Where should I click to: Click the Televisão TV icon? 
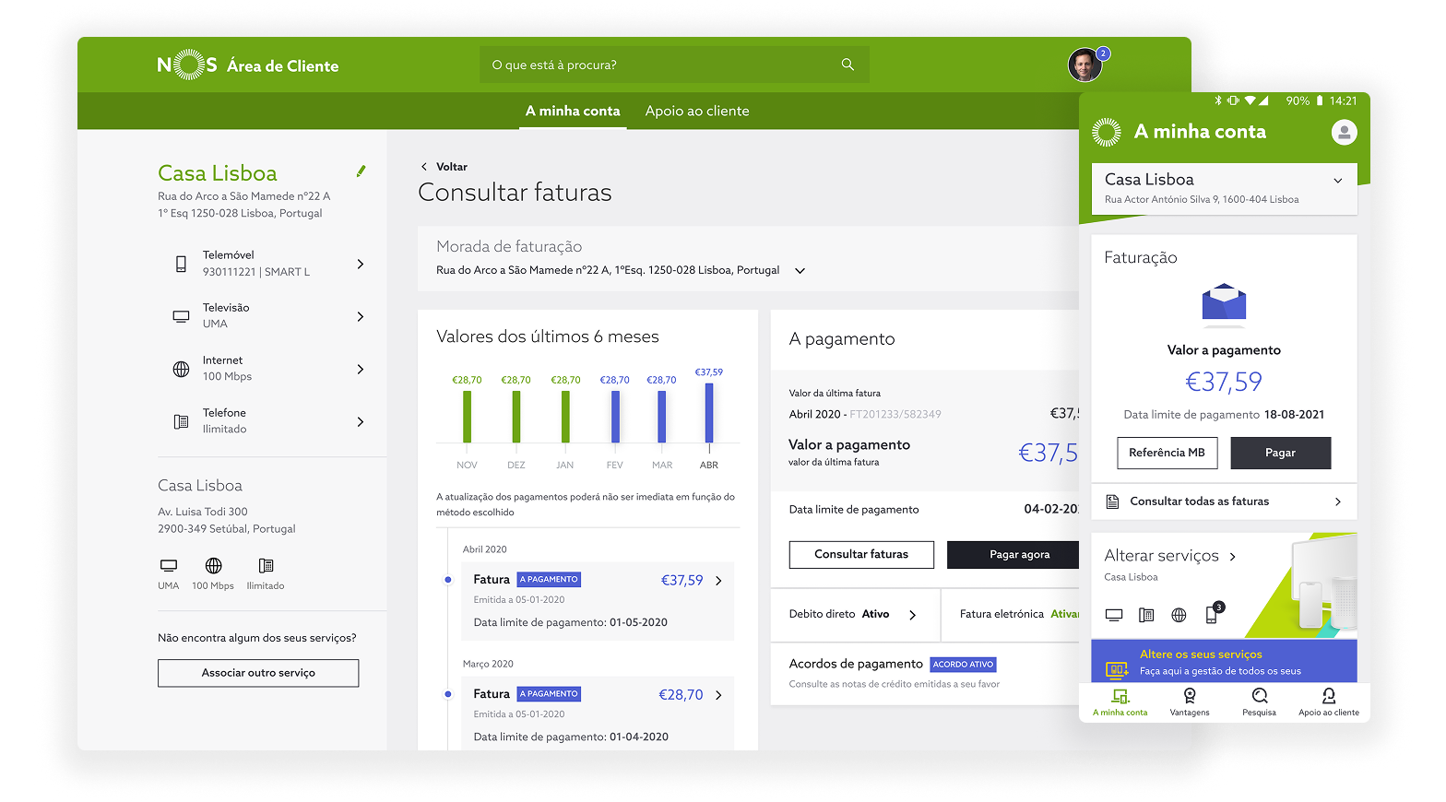pos(181,316)
